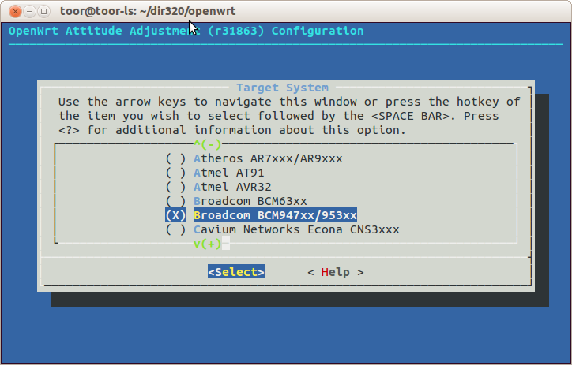
Task: Click the <Select> button
Action: 236,272
